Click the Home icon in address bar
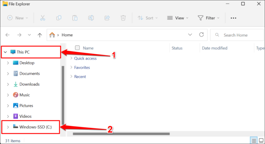 52,35
